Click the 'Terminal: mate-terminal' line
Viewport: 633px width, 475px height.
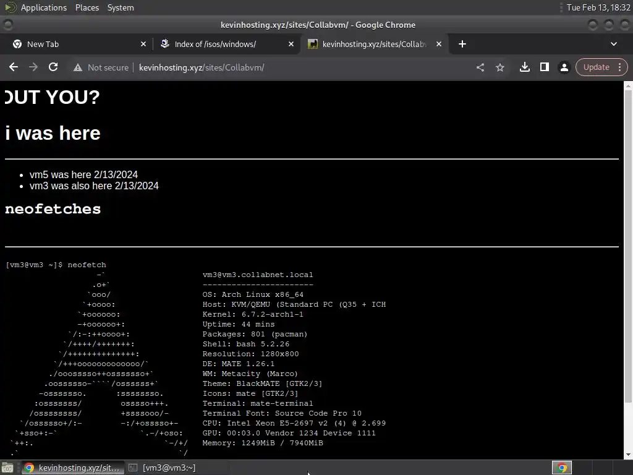(x=258, y=403)
